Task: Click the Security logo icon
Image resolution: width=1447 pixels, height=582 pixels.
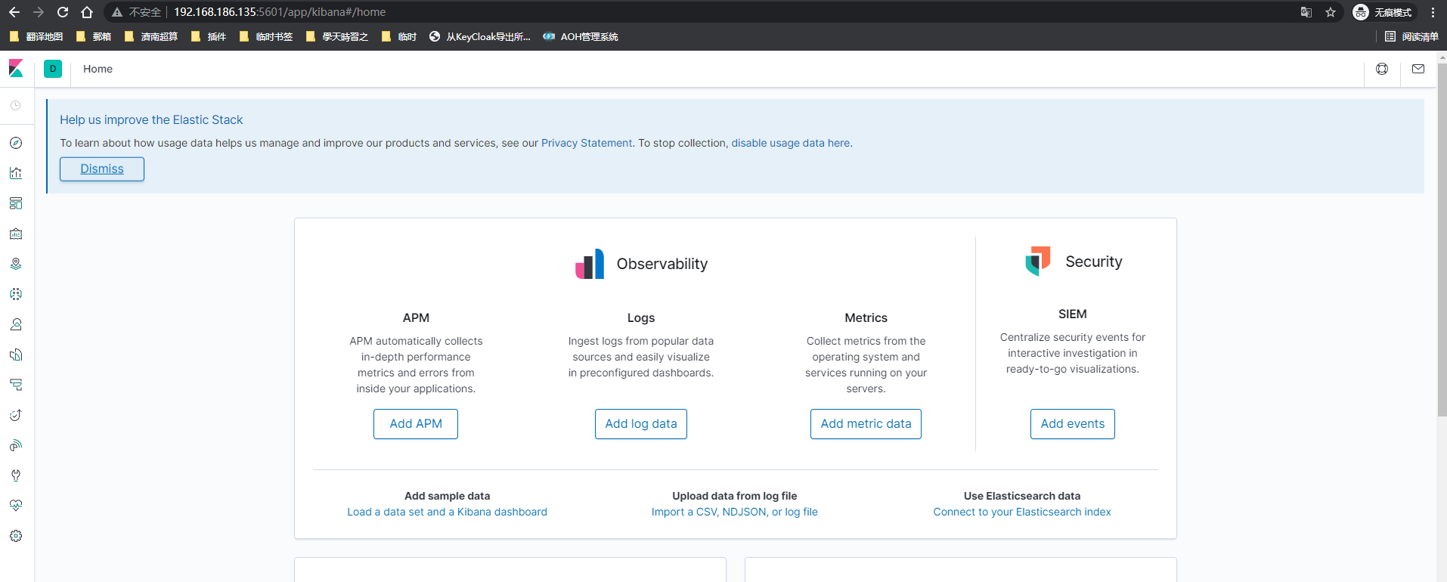Action: (1038, 261)
